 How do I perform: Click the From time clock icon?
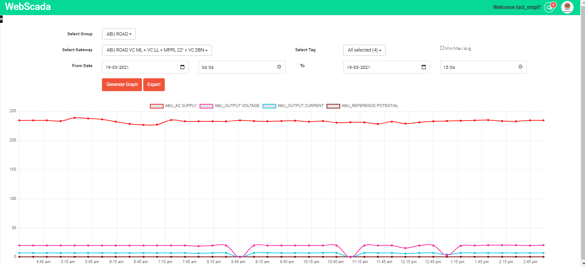click(x=279, y=67)
